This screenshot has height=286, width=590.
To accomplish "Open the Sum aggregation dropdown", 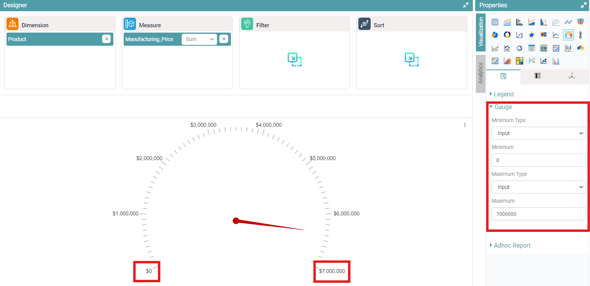I will (199, 39).
